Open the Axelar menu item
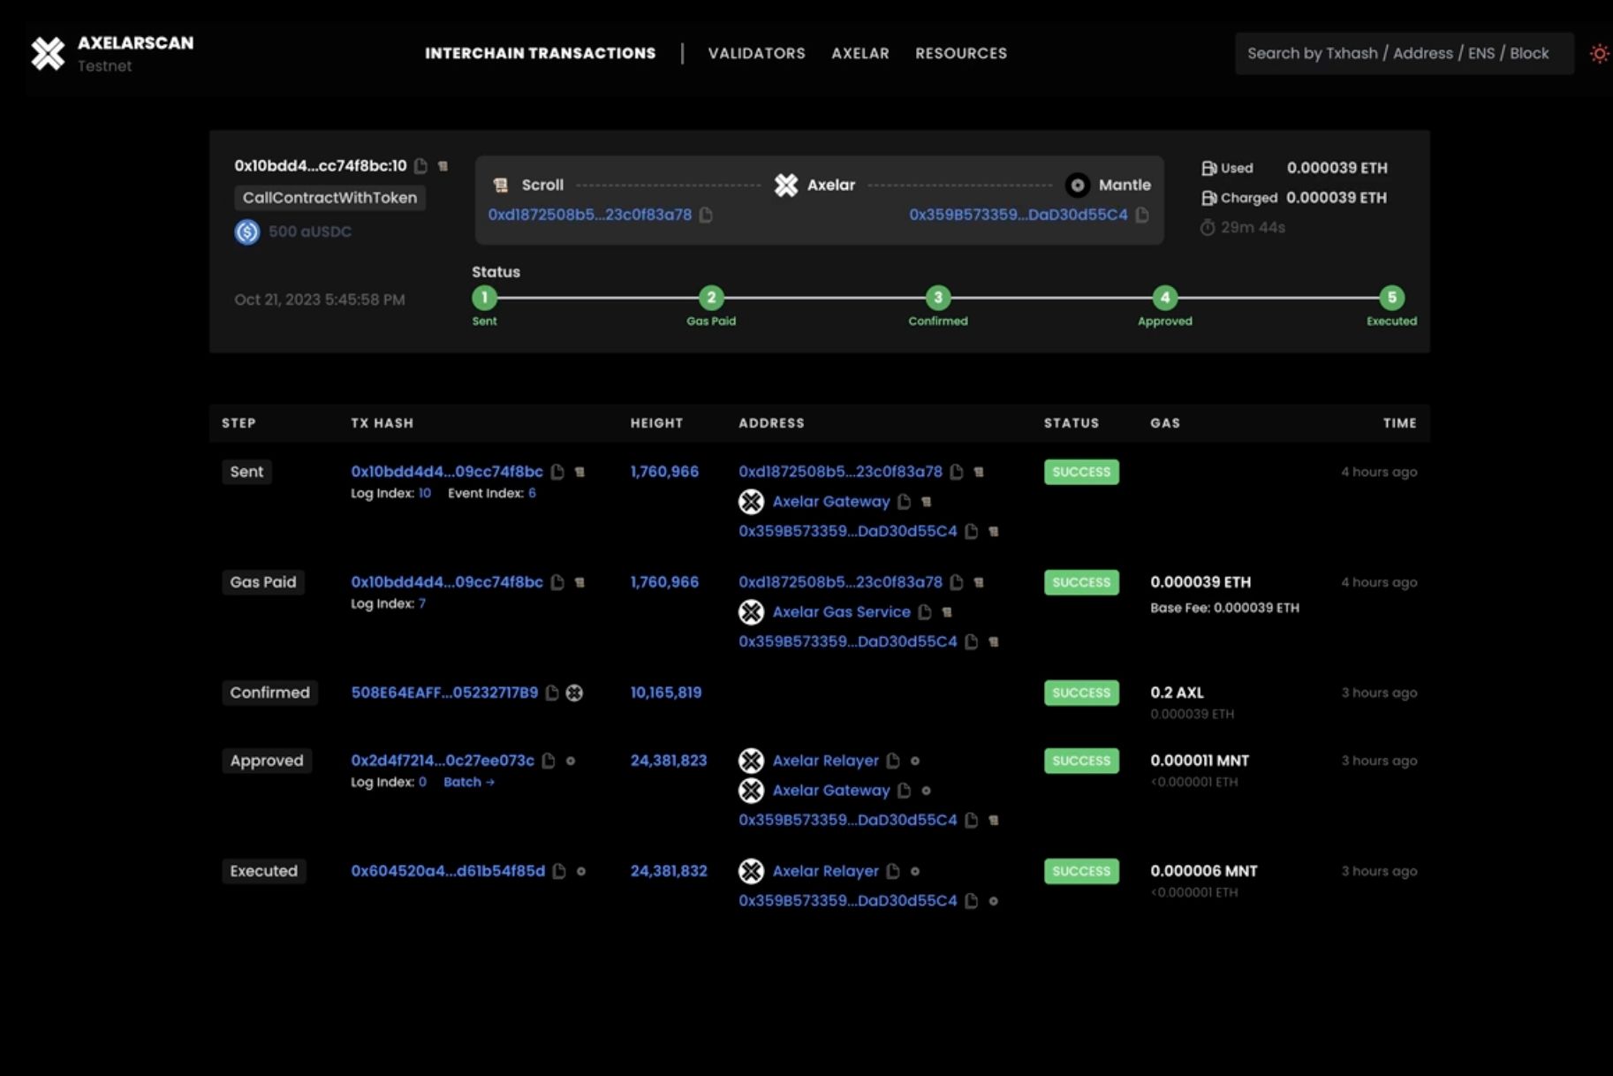The image size is (1613, 1076). click(x=860, y=54)
